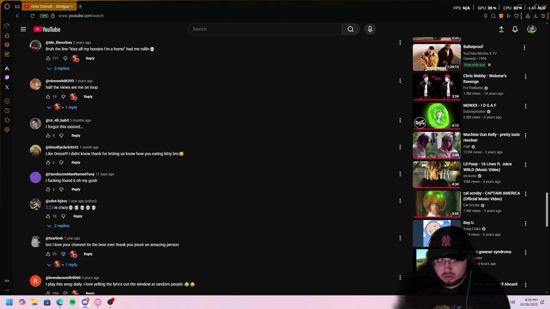Open options for Bulletproof video suggestion
Viewport: 550px width, 309px height.
pyautogui.click(x=524, y=48)
